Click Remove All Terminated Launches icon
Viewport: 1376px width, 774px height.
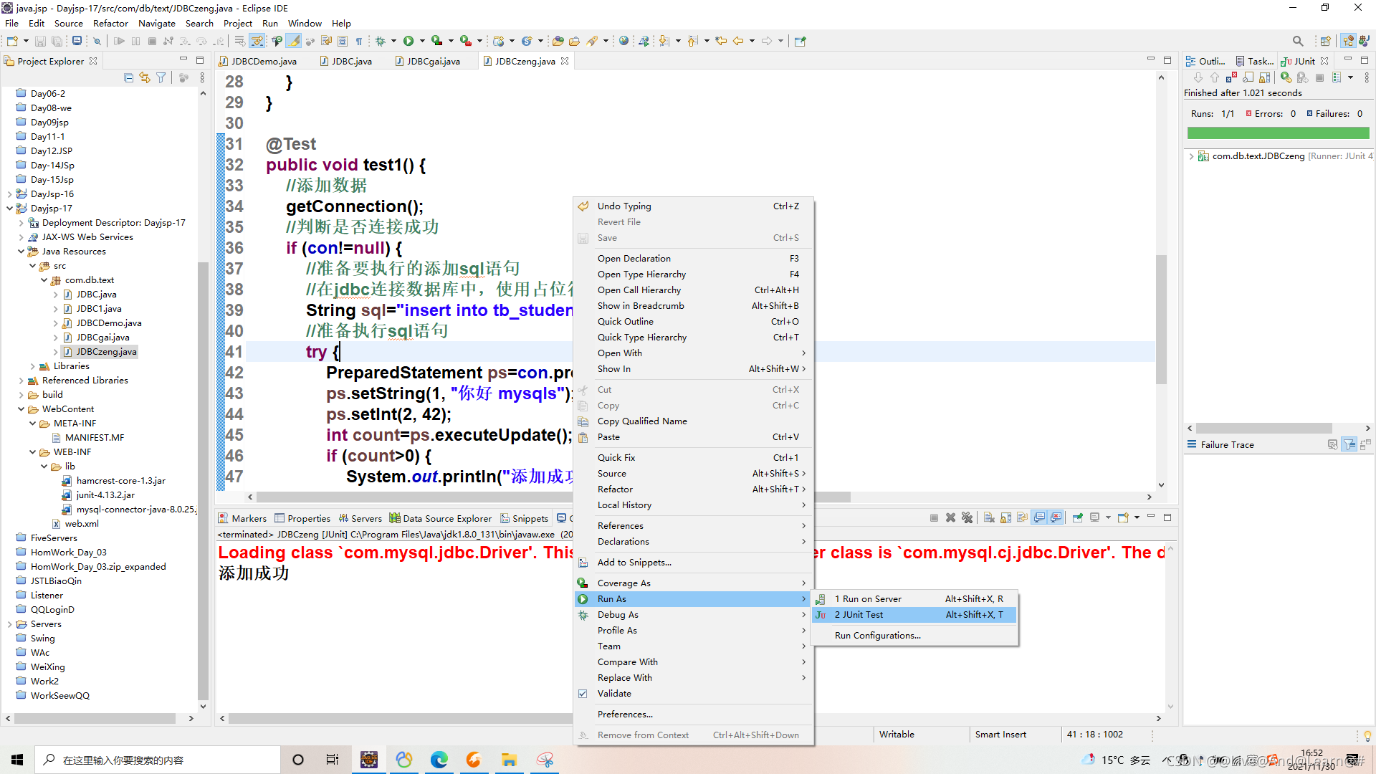pos(967,517)
